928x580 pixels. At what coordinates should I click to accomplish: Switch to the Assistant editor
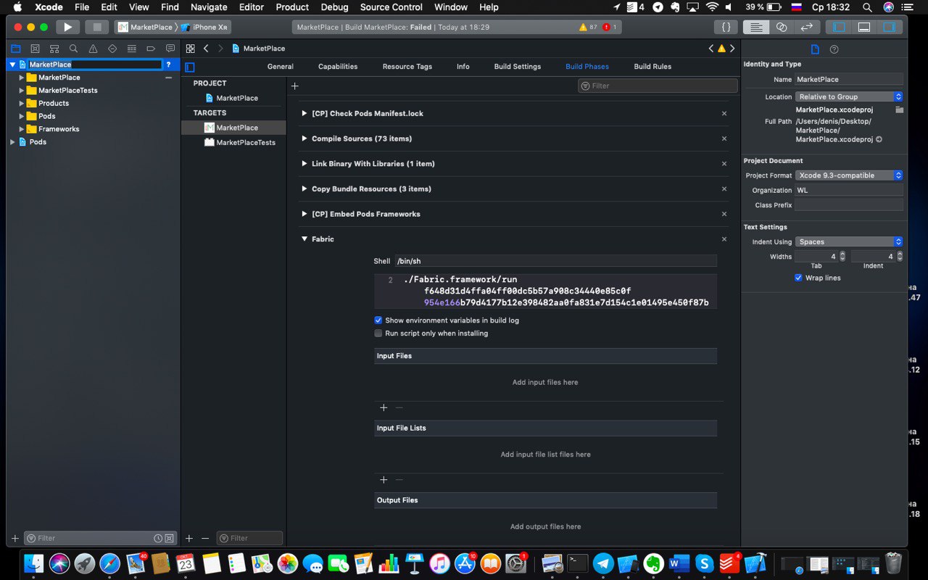(x=782, y=27)
